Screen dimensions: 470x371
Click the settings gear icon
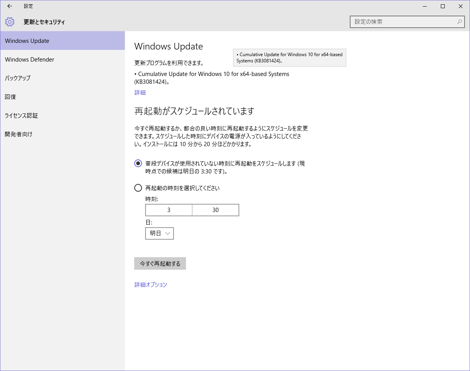click(10, 22)
